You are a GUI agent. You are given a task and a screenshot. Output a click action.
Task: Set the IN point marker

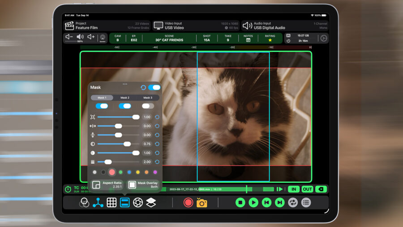tap(294, 189)
